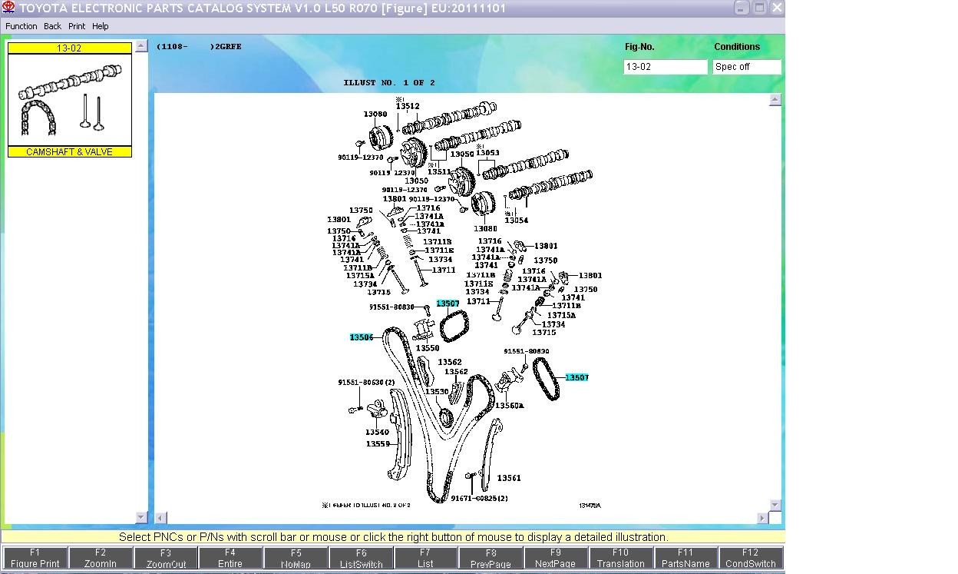Click down arrow of thumbnail panel scrollbar
Viewport: 958px width, 574px height.
tap(141, 517)
